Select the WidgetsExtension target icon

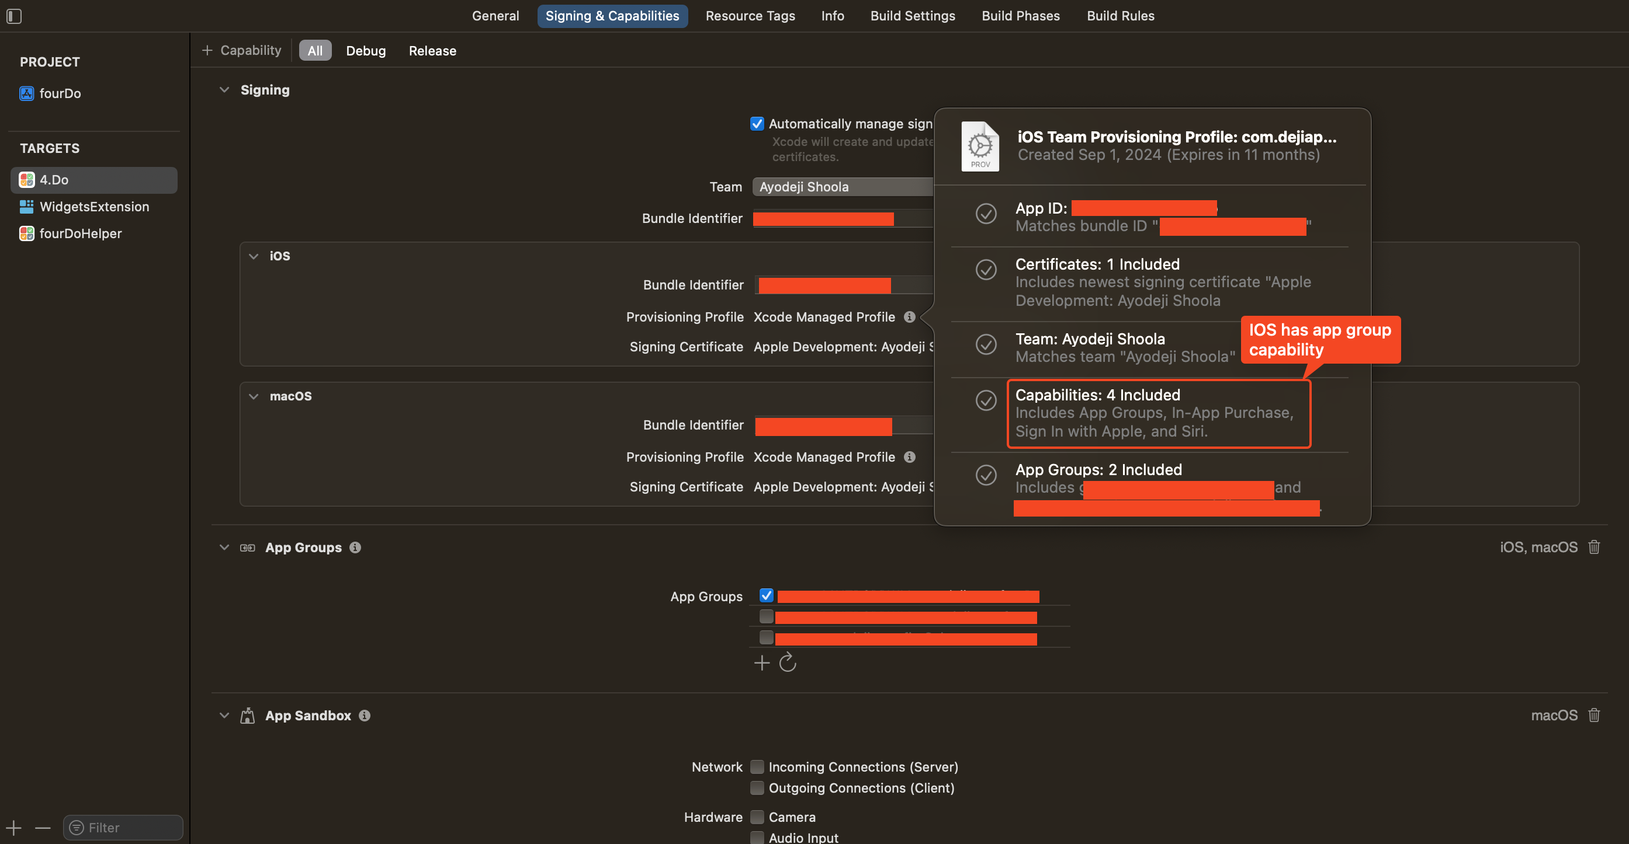(26, 207)
